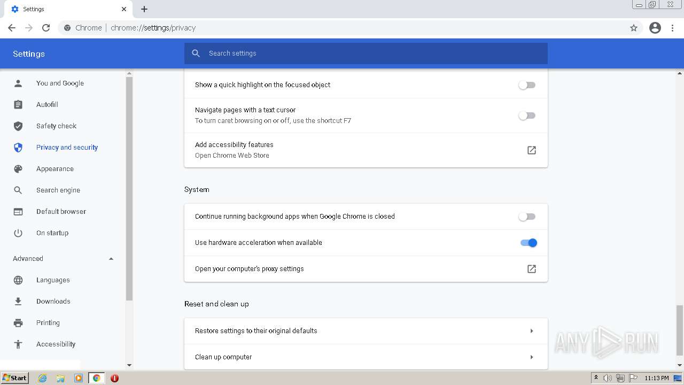Bookmark this page with the star icon
This screenshot has height=385, width=684.
coord(634,28)
